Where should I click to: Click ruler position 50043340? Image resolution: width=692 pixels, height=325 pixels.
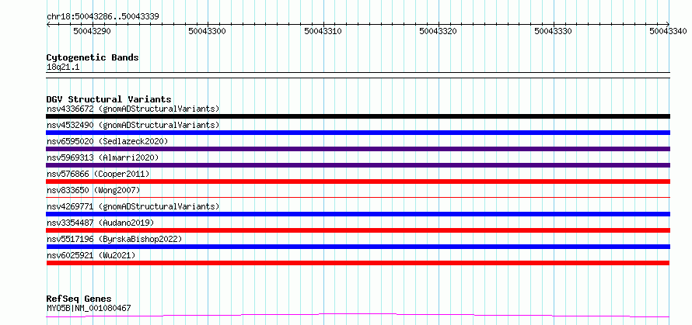pos(668,31)
